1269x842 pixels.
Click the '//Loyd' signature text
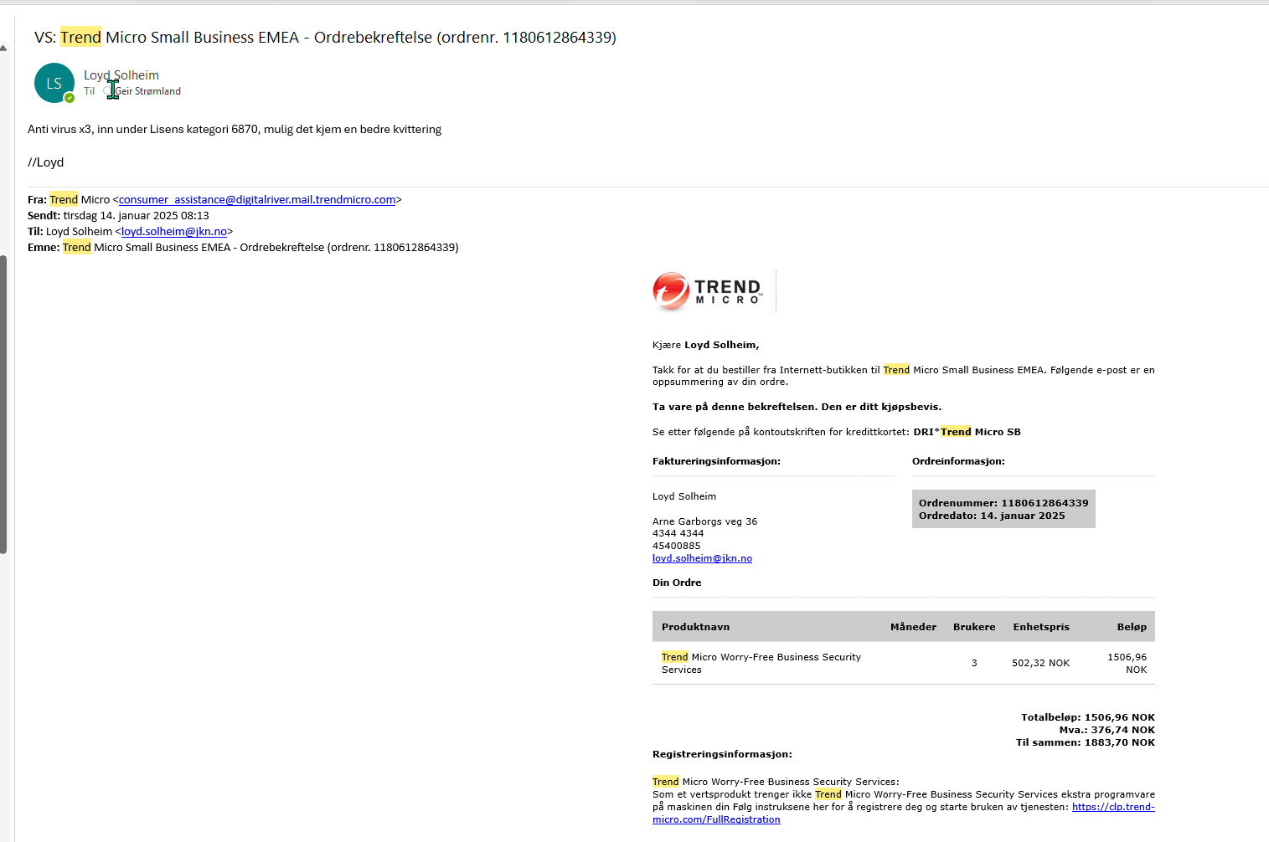click(46, 162)
